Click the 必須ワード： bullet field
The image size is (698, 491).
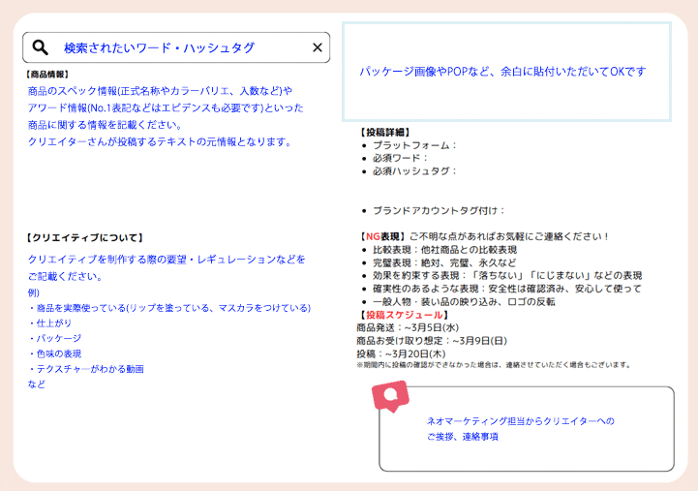point(400,158)
